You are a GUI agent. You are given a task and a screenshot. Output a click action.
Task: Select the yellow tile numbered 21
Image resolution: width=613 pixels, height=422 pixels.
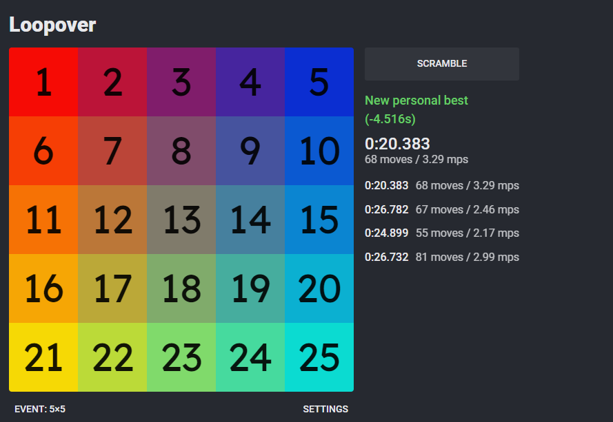[x=43, y=357]
